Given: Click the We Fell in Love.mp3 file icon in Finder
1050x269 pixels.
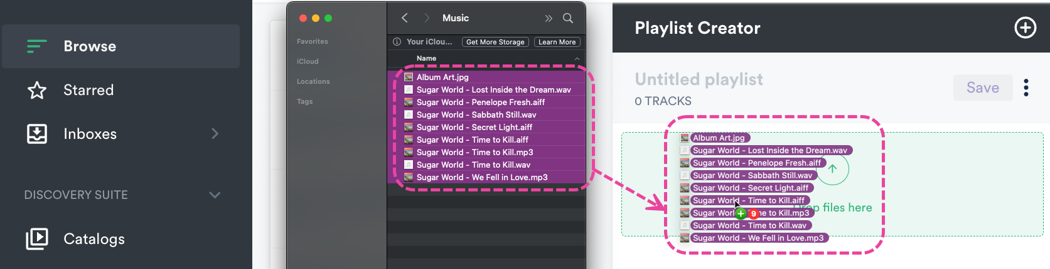Looking at the screenshot, I should (409, 177).
